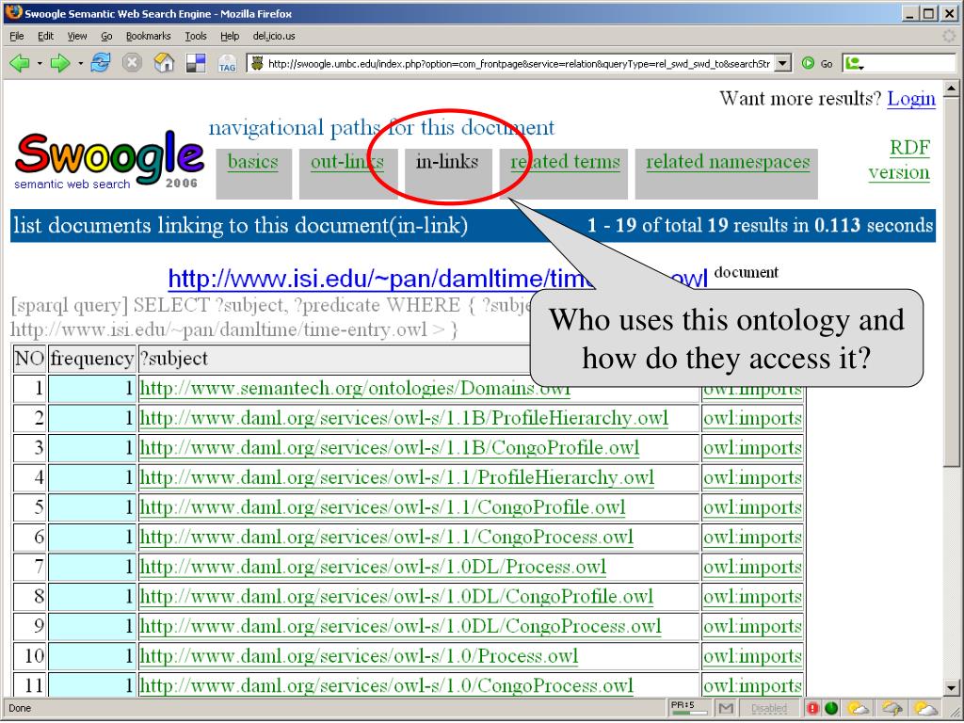The height and width of the screenshot is (723, 964).
Task: Open the Forward button history dropdown arrow
Action: [x=80, y=63]
